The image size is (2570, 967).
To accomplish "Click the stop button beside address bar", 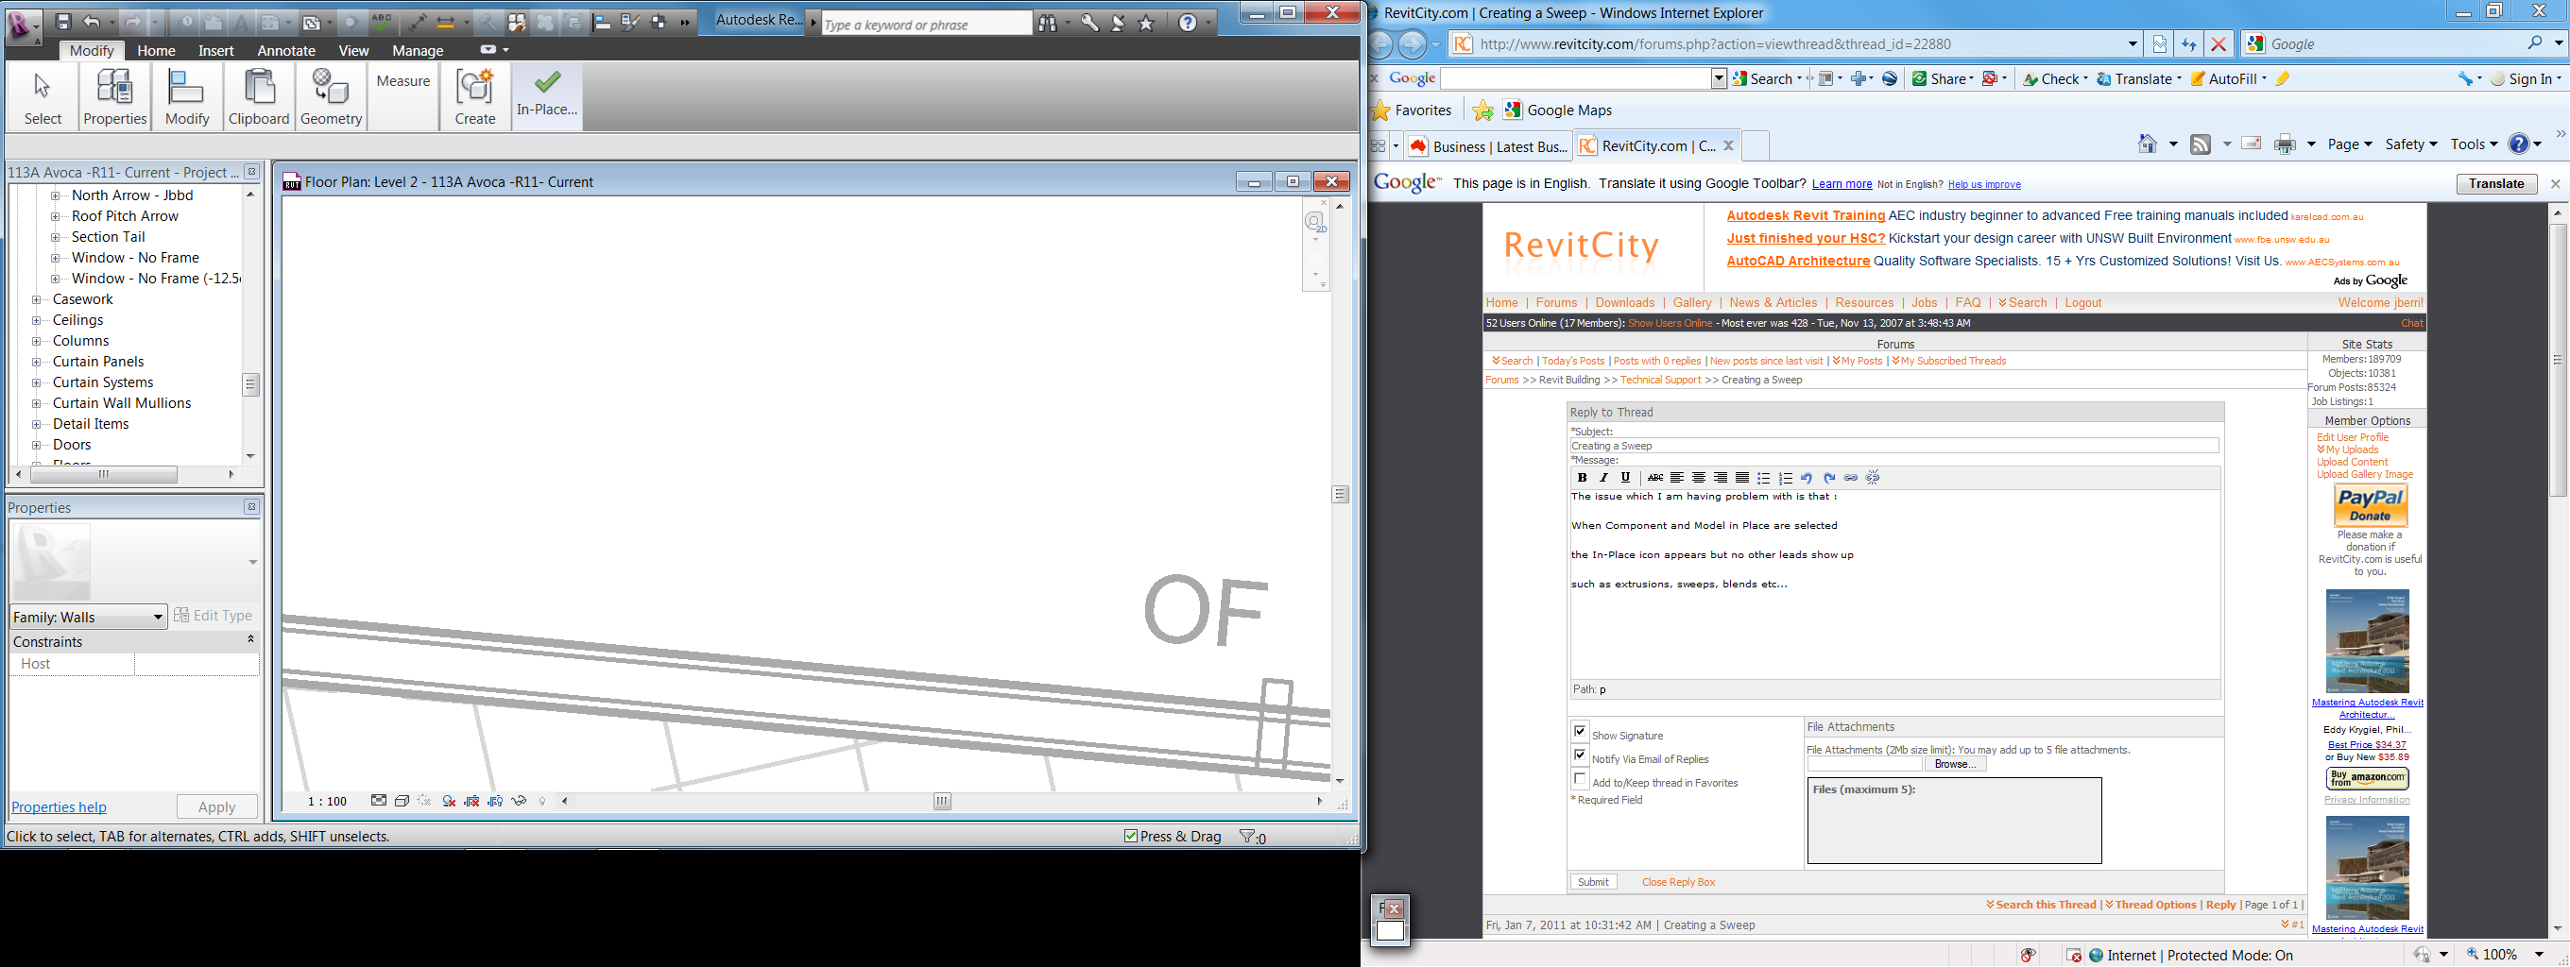I will point(2218,43).
